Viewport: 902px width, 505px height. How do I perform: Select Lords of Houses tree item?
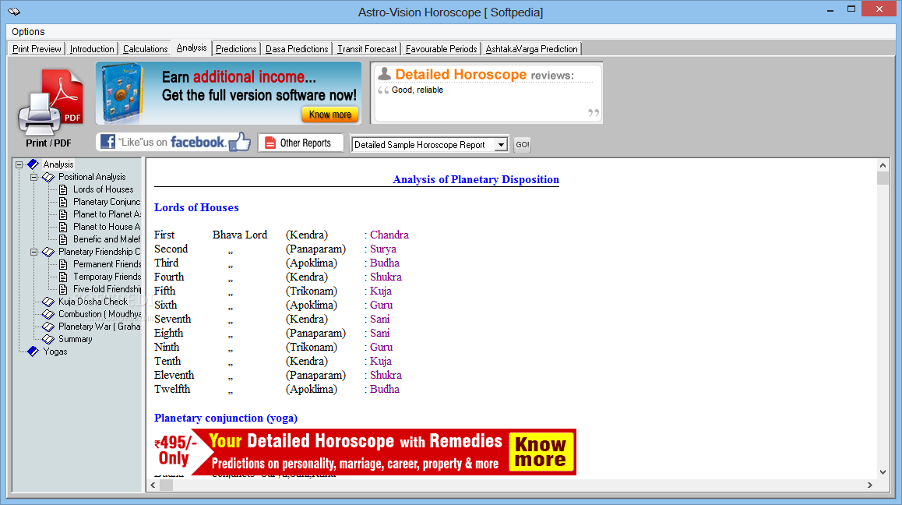[x=103, y=189]
